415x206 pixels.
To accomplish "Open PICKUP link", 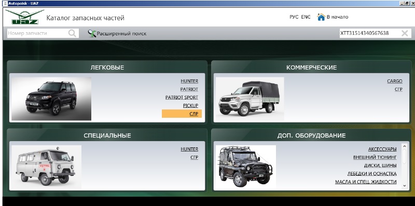I will coord(190,106).
